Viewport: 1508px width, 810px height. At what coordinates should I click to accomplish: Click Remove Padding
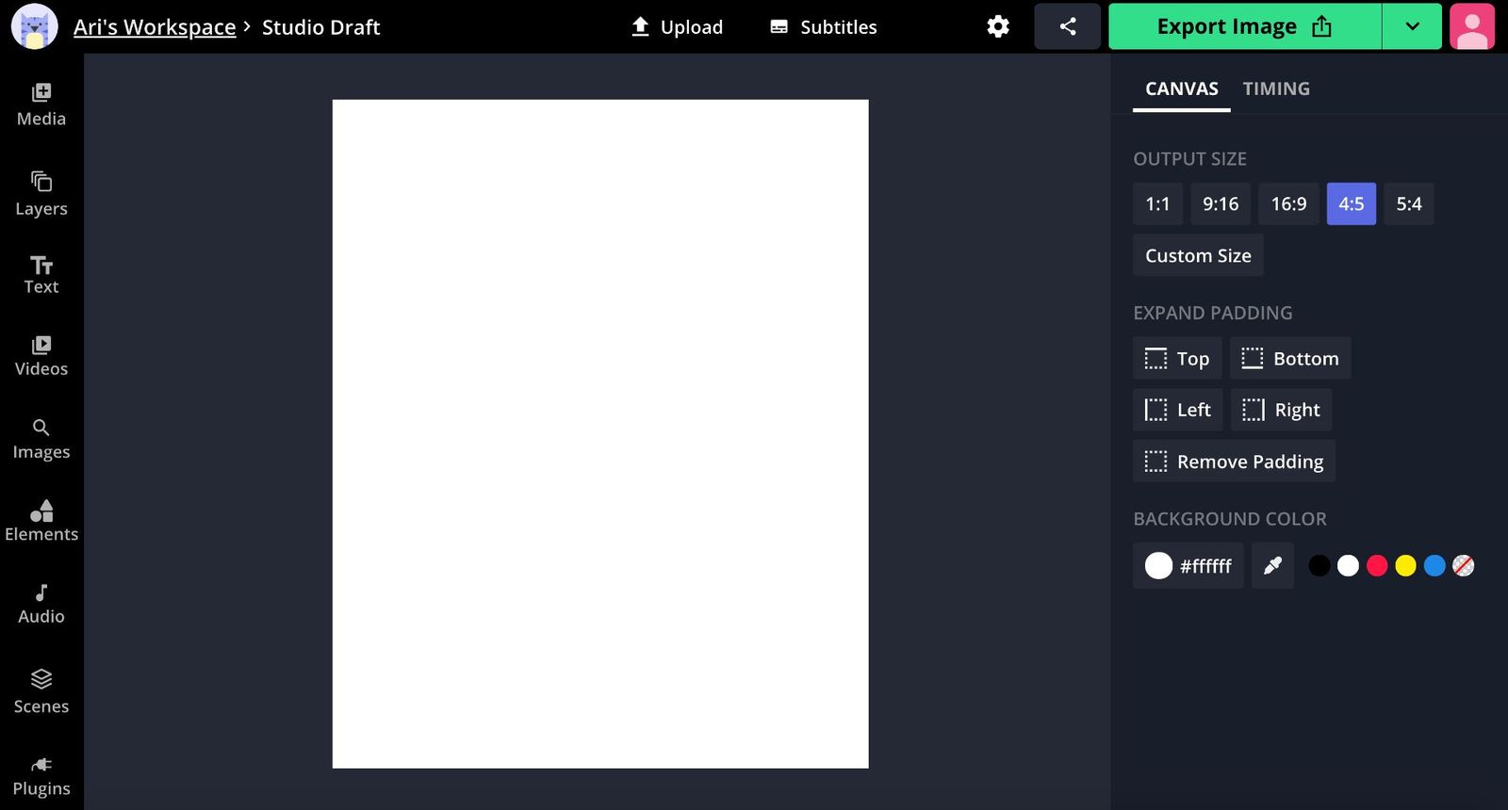(1234, 462)
